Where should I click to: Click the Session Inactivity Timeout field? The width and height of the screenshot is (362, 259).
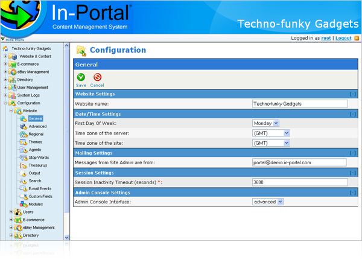click(300, 182)
